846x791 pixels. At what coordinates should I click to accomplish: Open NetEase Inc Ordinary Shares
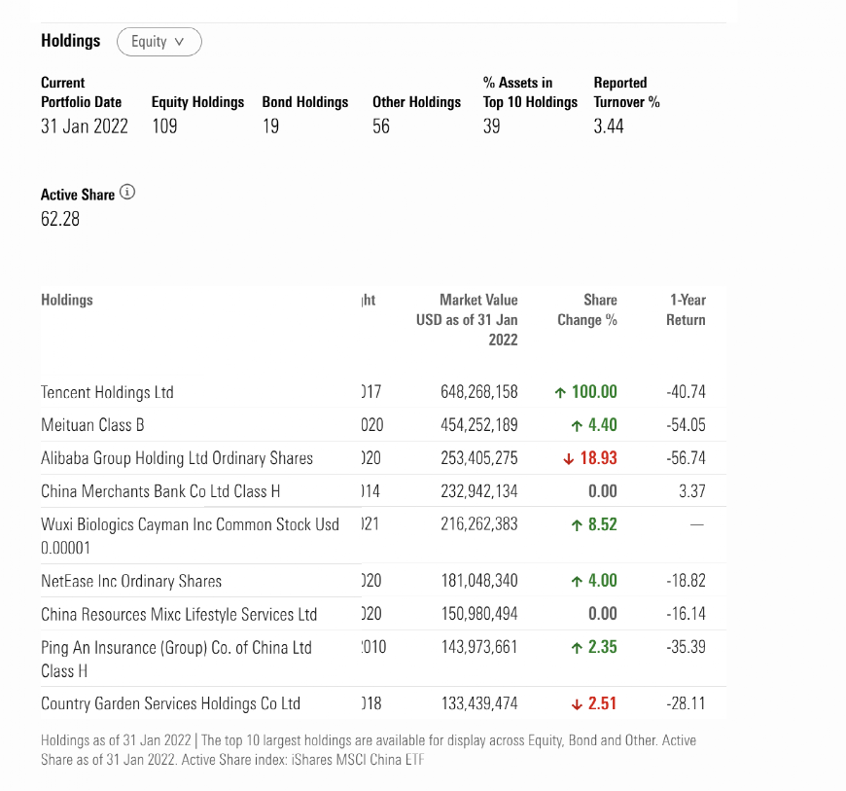pyautogui.click(x=131, y=581)
